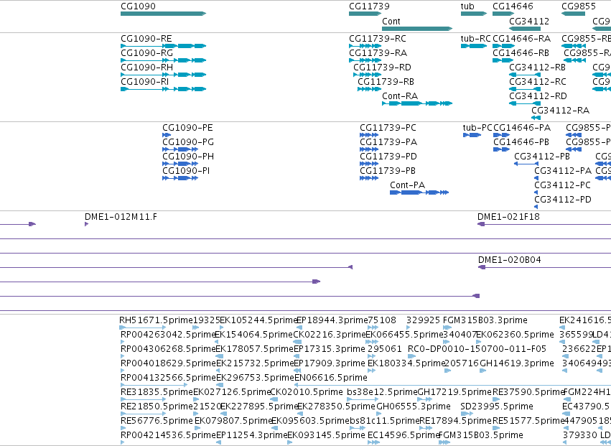Viewport: 611px width, 446px height.
Task: Select BAC end DME1-012M11.F label
Action: (121, 217)
